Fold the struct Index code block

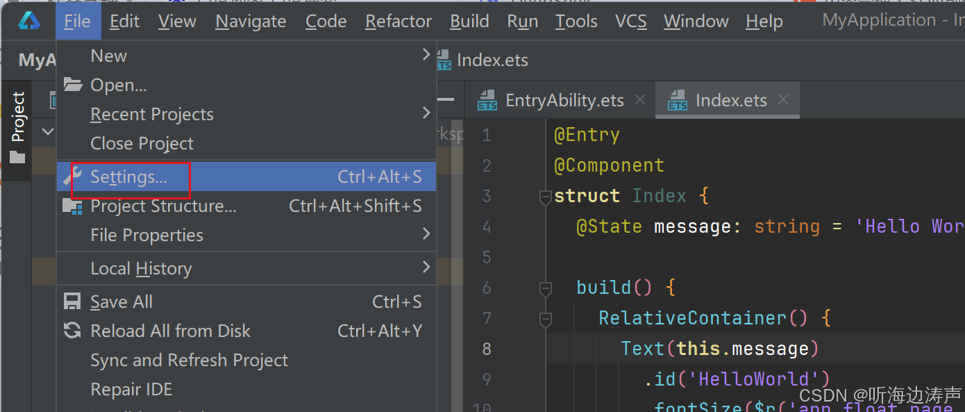coord(546,197)
